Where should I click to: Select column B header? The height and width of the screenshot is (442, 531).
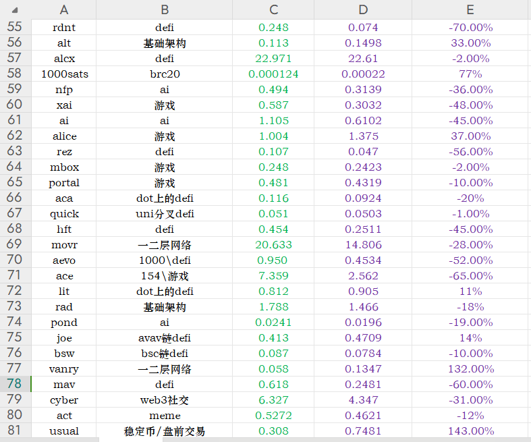pos(164,9)
